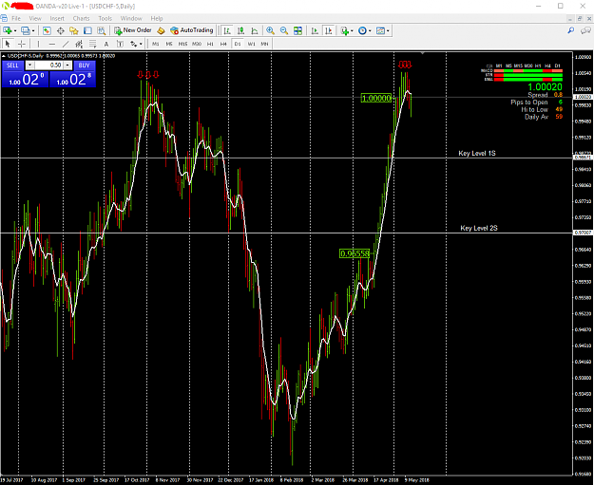Screen dimensions: 594x485
Task: Zoom out on the chart
Action: click(x=284, y=30)
